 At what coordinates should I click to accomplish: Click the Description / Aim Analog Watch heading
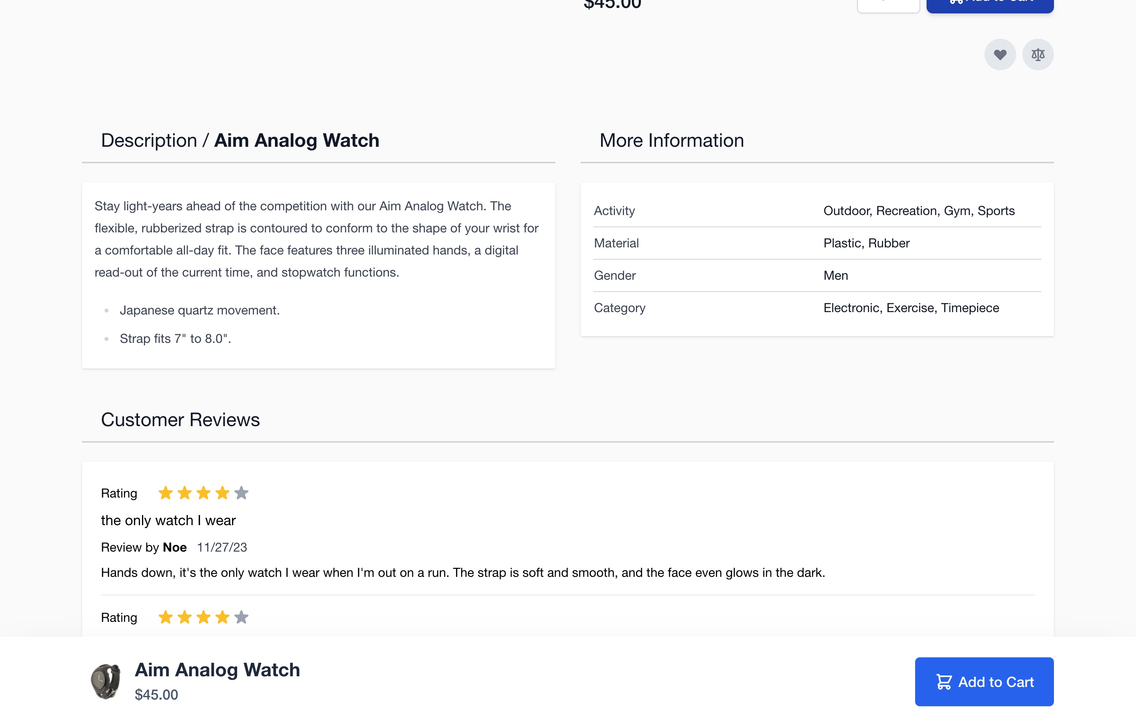[x=240, y=140]
